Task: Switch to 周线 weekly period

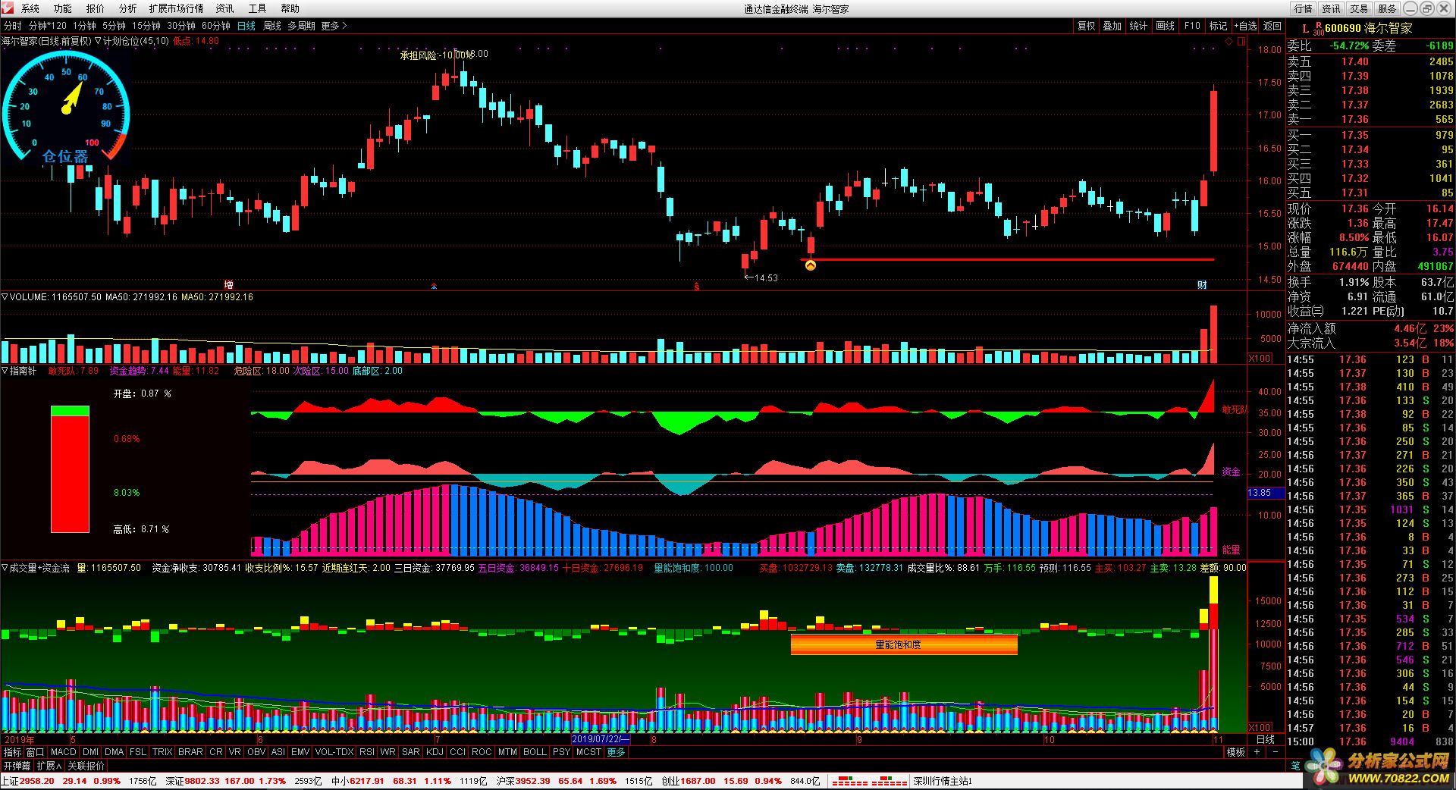Action: point(272,26)
